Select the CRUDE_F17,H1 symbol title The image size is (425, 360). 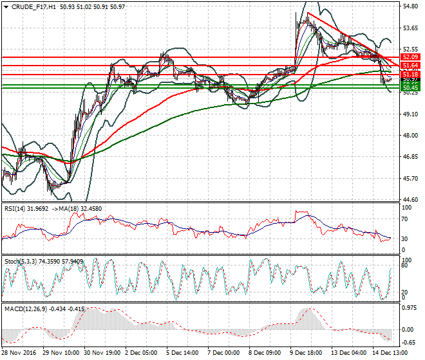coord(34,7)
